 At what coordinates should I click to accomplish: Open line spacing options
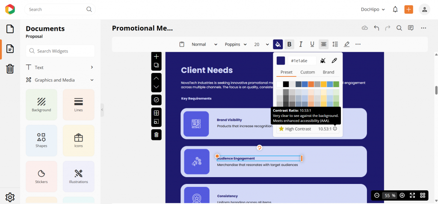pyautogui.click(x=335, y=44)
